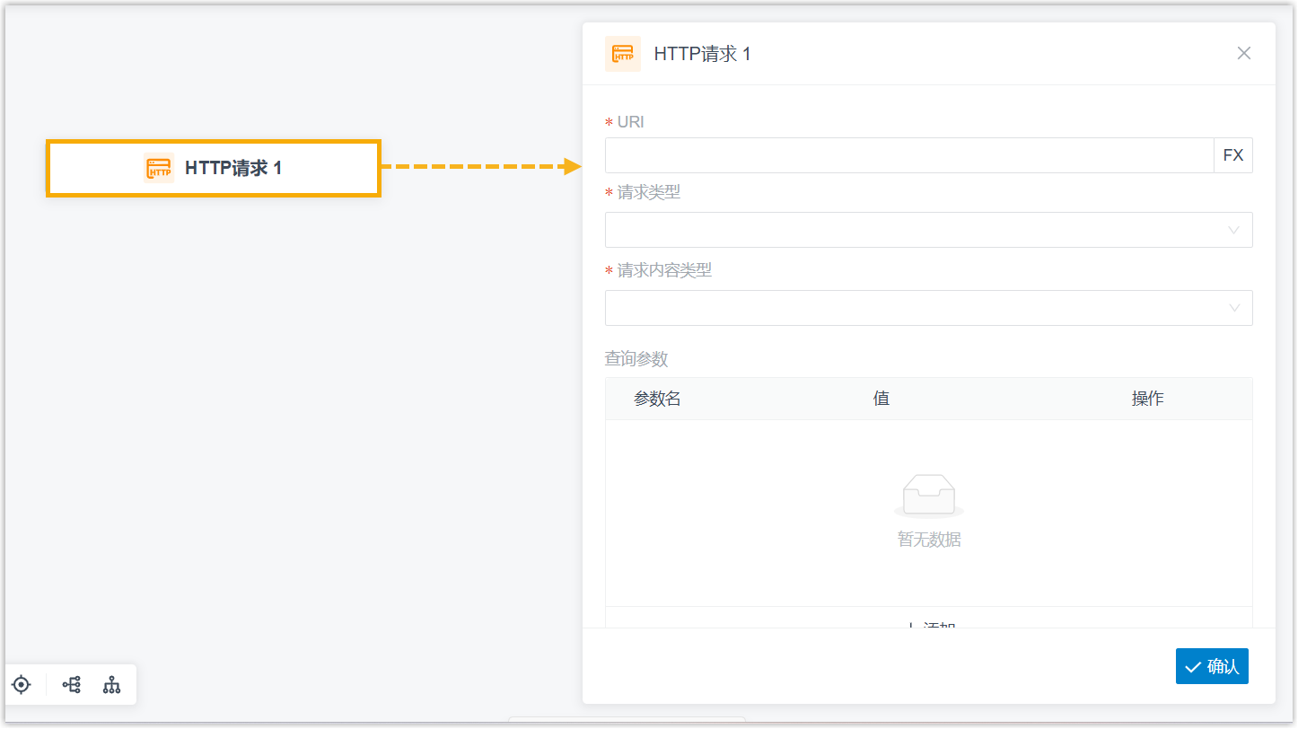Confirm settings with the 确认 button
The width and height of the screenshot is (1298, 729).
pyautogui.click(x=1211, y=666)
